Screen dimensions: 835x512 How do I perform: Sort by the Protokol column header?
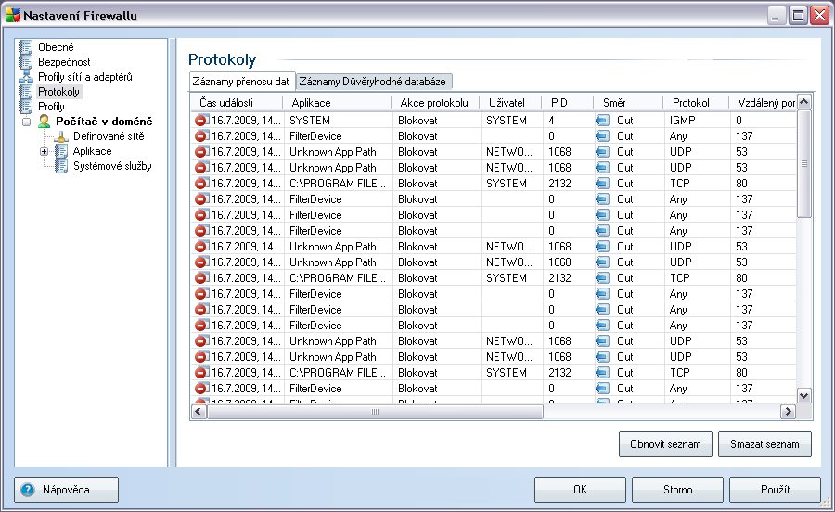(696, 103)
